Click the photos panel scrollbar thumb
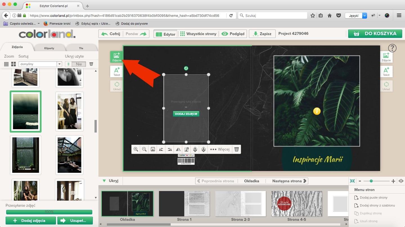The image size is (405, 227). tap(96, 126)
